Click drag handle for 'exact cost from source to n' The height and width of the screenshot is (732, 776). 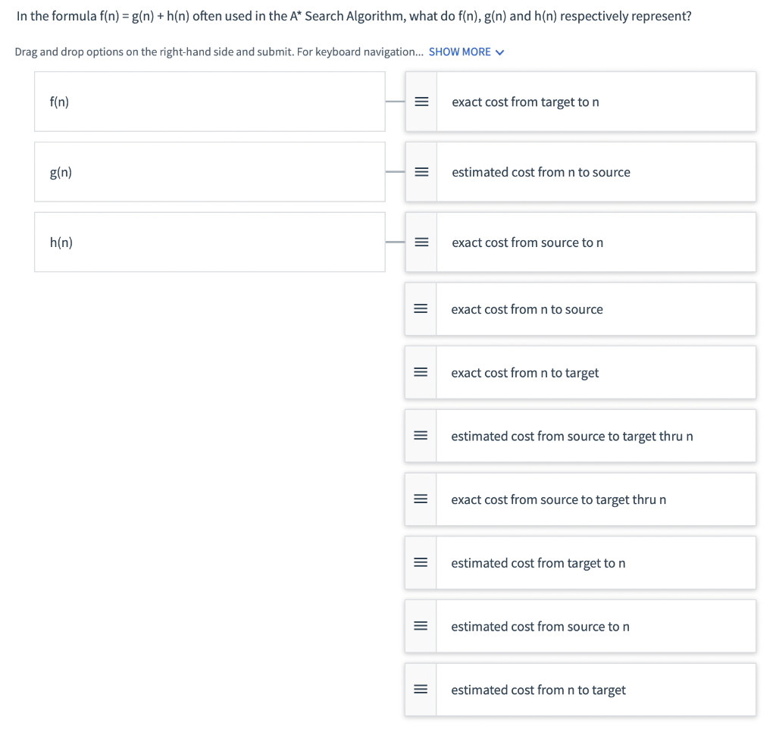coord(421,242)
